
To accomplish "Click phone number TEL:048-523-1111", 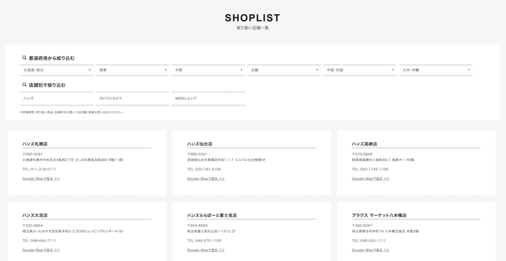I will point(369,241).
